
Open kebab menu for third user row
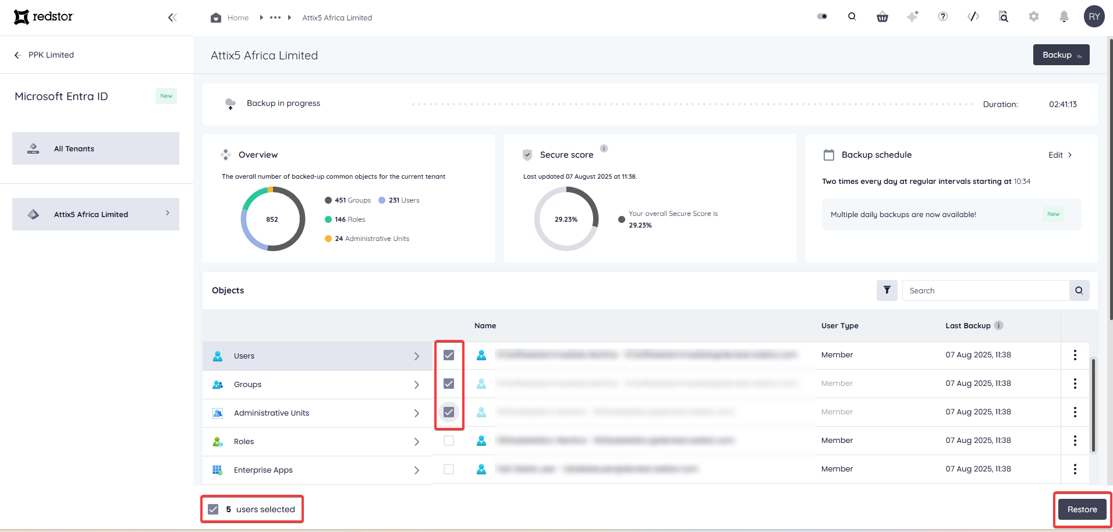point(1075,412)
